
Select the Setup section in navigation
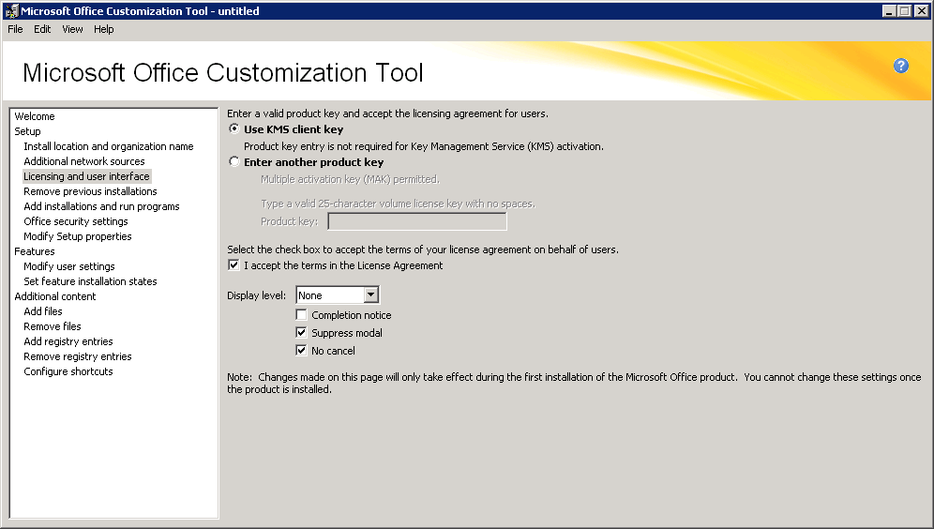click(27, 131)
